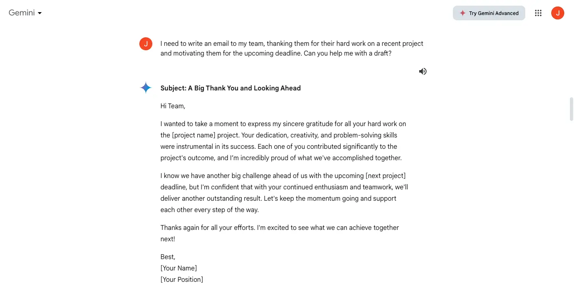Click the vertical scrollbar thumb
Image resolution: width=574 pixels, height=296 pixels.
572,109
